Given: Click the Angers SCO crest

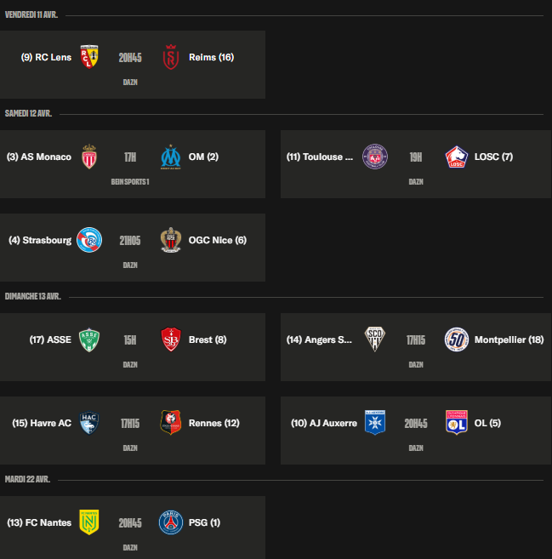Looking at the screenshot, I should tap(375, 339).
